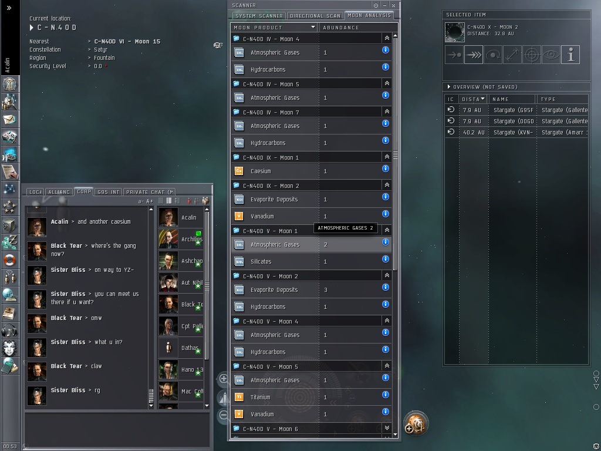Open the Character Sheet (Vitruvian figure) sidebar icon

tap(9, 84)
